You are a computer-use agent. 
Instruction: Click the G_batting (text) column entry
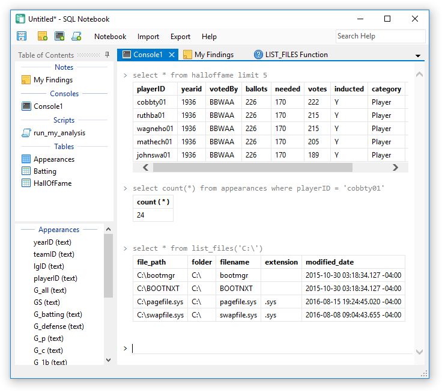coord(58,314)
